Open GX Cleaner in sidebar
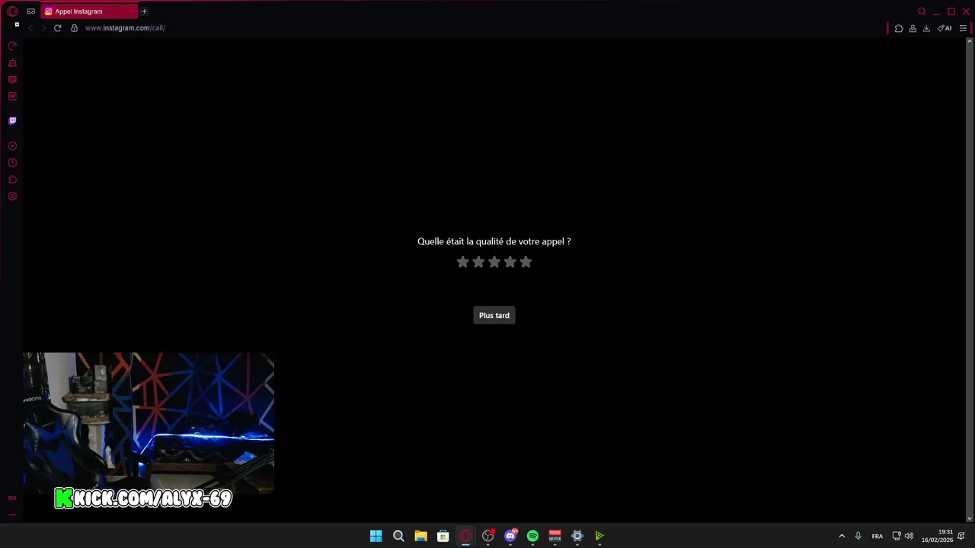Image resolution: width=975 pixels, height=548 pixels. click(x=12, y=63)
